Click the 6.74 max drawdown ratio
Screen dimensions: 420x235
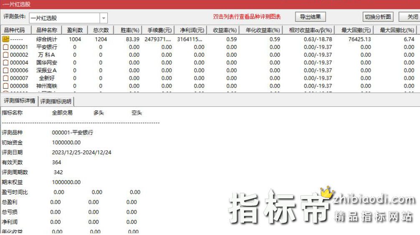[x=409, y=39]
